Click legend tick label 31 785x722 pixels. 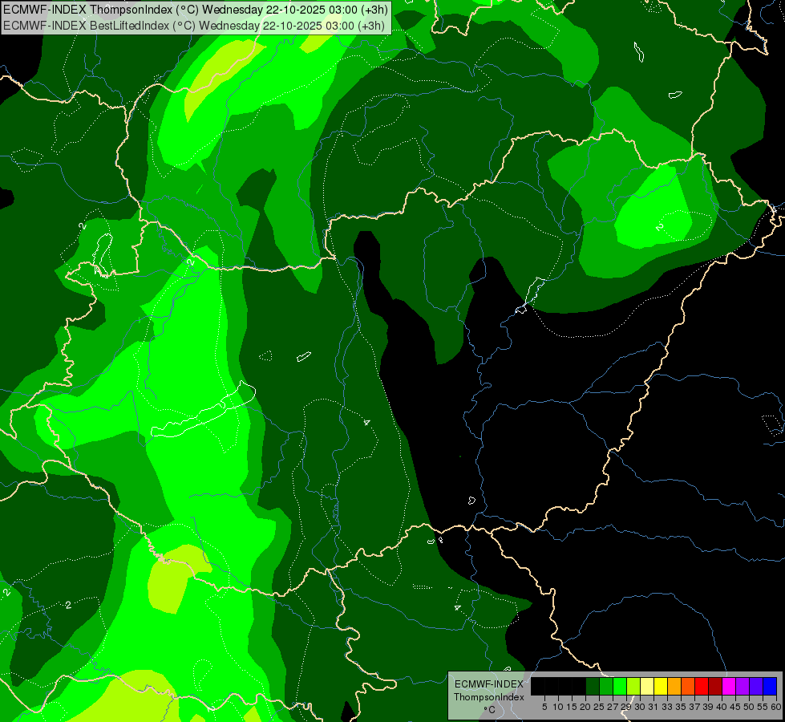coord(653,707)
